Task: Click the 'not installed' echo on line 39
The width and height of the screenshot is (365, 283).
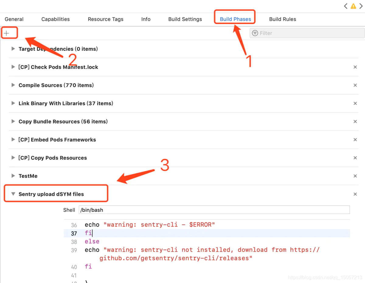Action: pyautogui.click(x=202, y=254)
